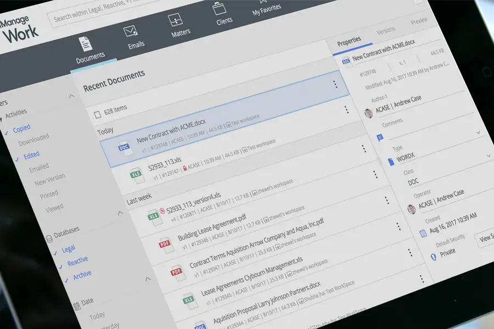The image size is (494, 329).
Task: Enable the New Version activity filter
Action: (50, 179)
